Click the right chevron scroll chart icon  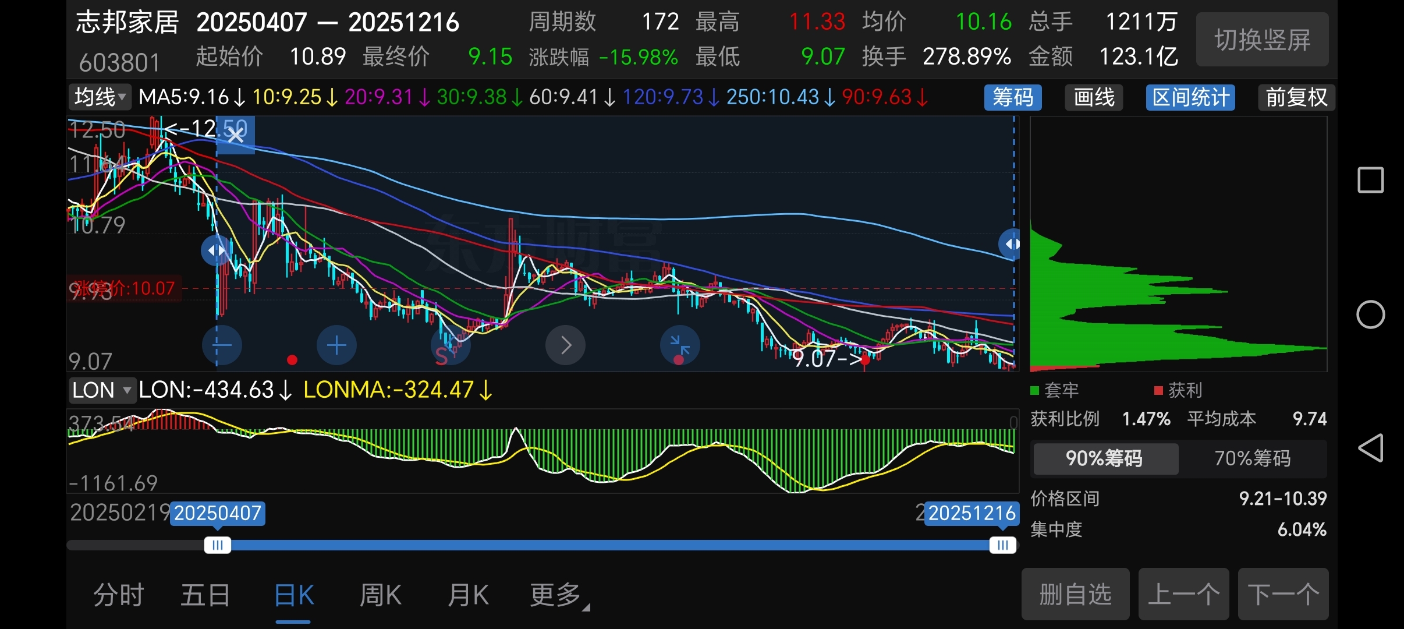click(565, 345)
